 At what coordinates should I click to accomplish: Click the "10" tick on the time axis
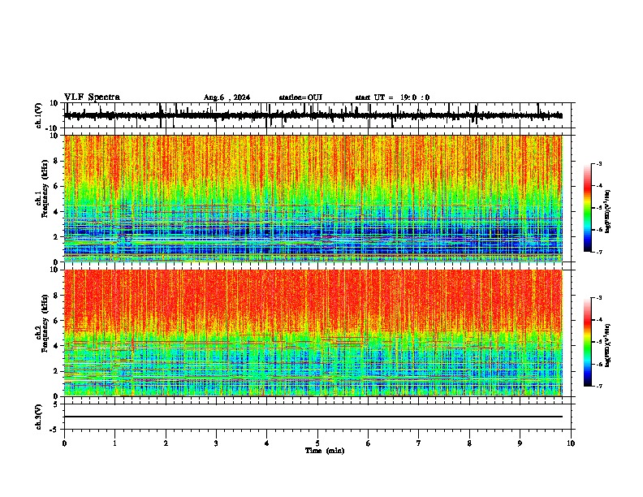[x=571, y=443]
